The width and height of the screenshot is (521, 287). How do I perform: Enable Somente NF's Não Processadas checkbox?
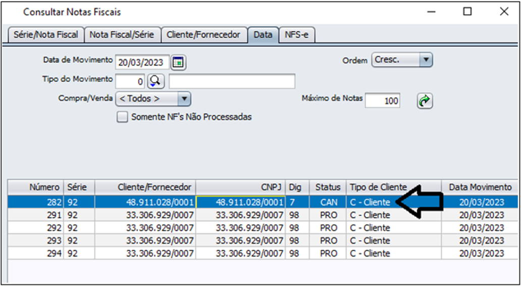pyautogui.click(x=122, y=117)
